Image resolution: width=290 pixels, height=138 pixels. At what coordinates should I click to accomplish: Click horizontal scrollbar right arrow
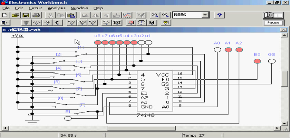[x=277, y=128]
